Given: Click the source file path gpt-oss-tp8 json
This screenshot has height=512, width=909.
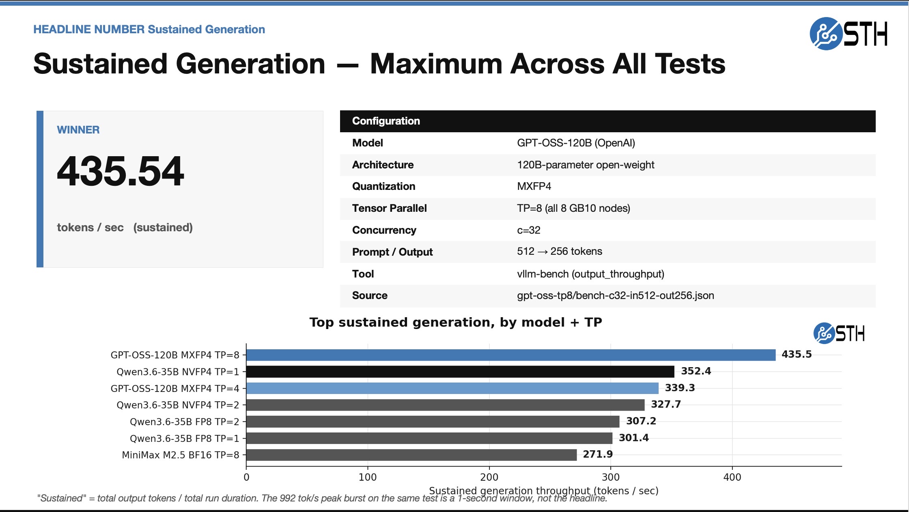Looking at the screenshot, I should point(615,295).
